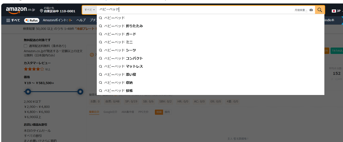Select suggestion ベビーベッド ミニ

(210, 42)
